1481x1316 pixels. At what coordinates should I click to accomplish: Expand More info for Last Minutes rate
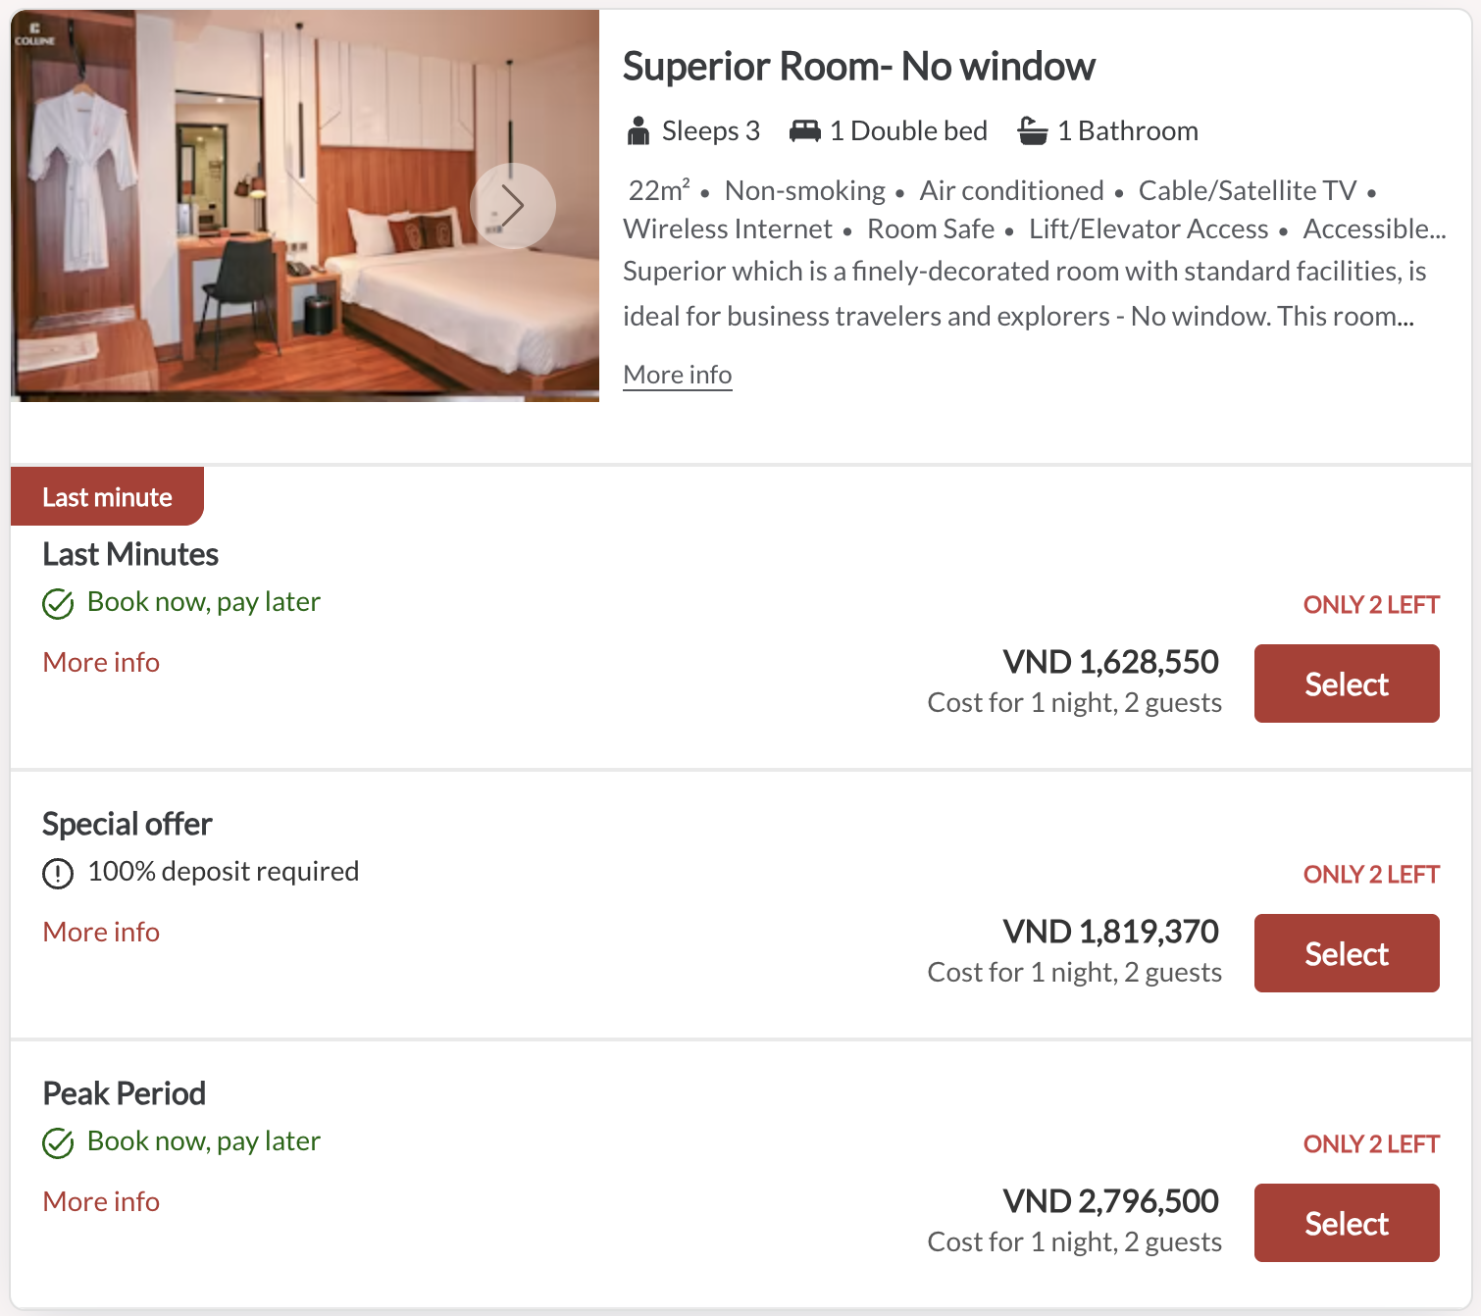point(101,662)
